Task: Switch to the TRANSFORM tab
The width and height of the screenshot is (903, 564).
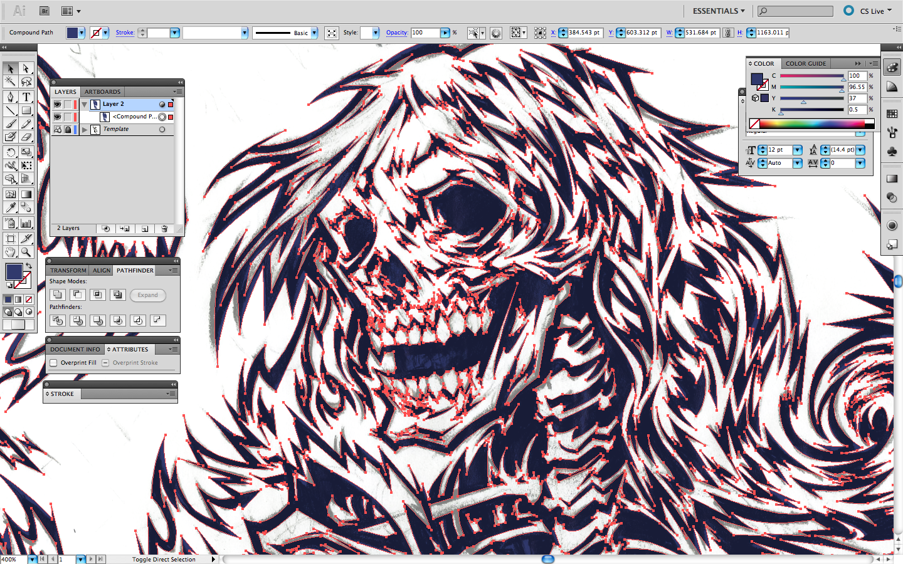Action: coord(68,270)
